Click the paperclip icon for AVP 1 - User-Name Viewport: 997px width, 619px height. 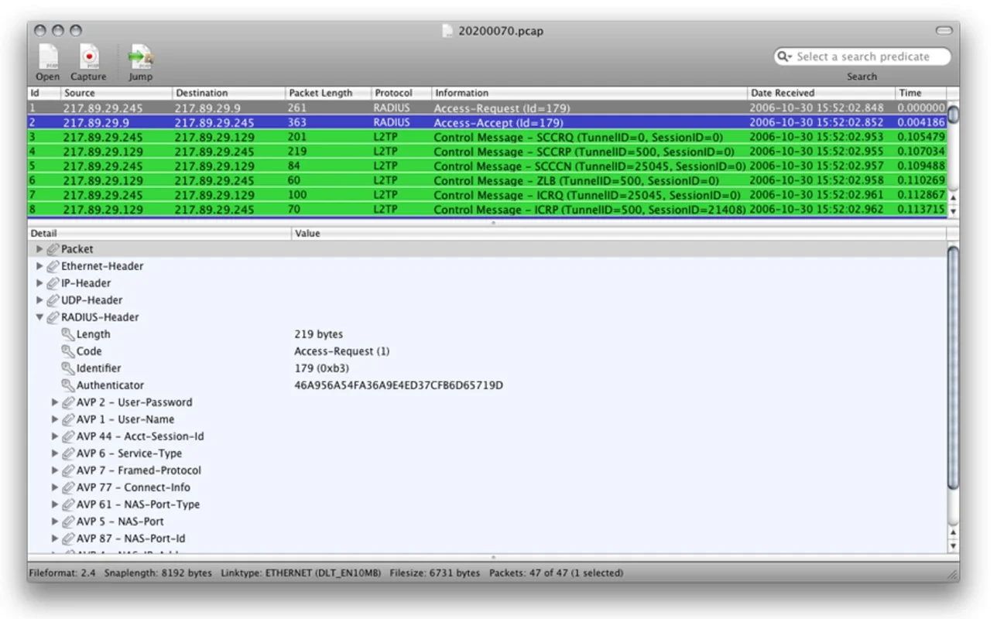click(x=68, y=419)
